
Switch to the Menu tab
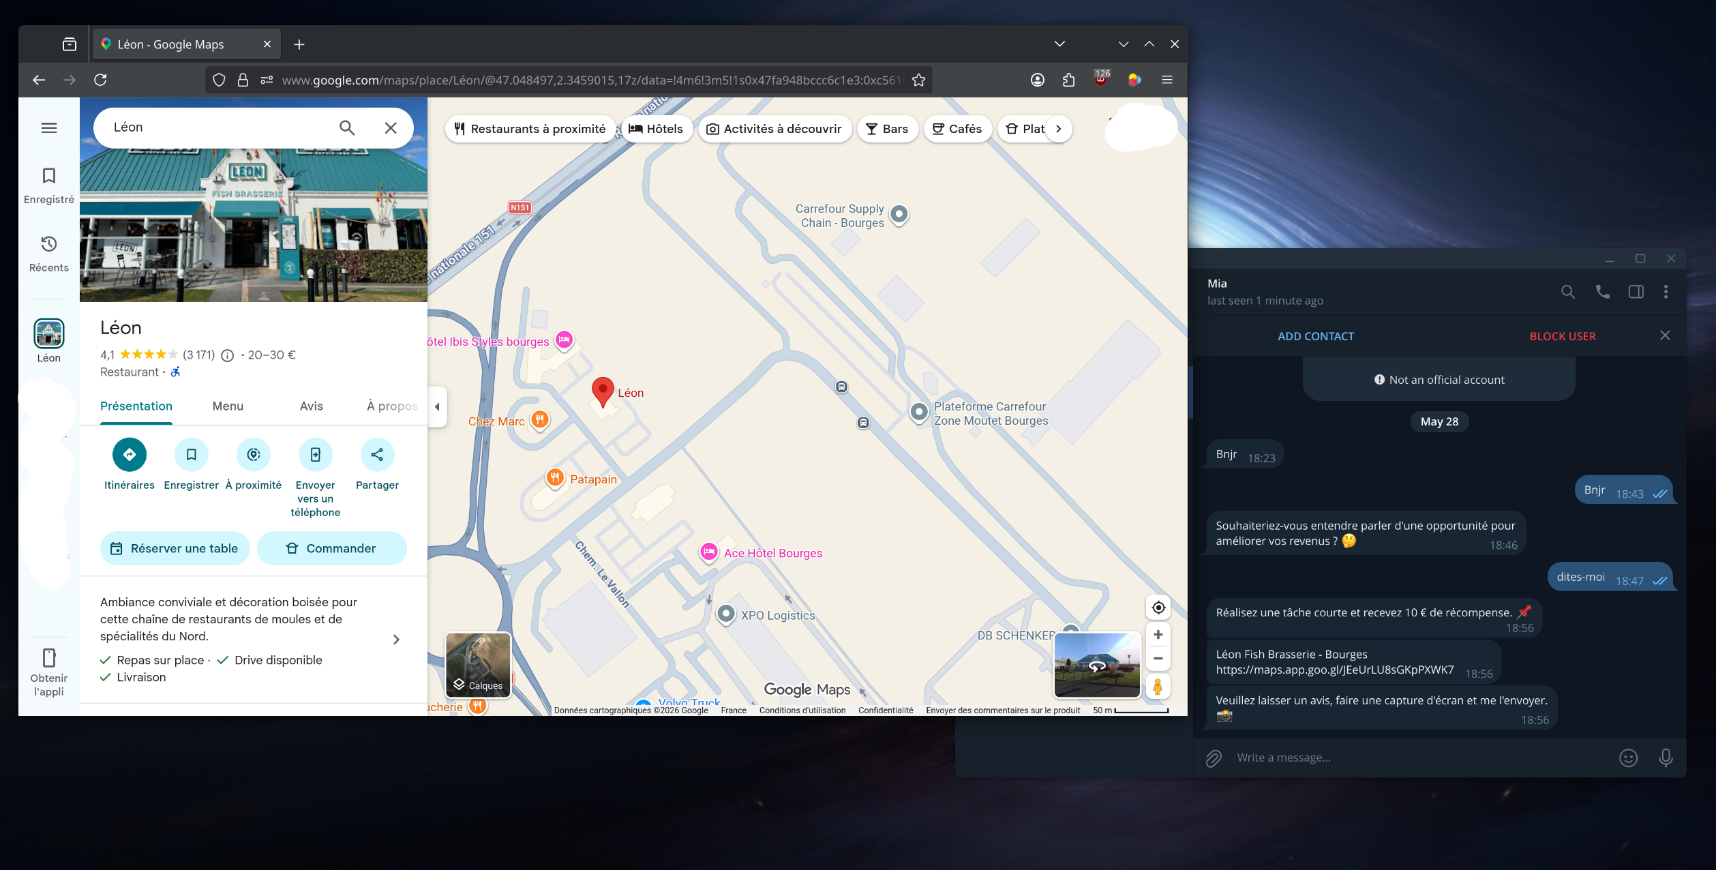click(228, 406)
